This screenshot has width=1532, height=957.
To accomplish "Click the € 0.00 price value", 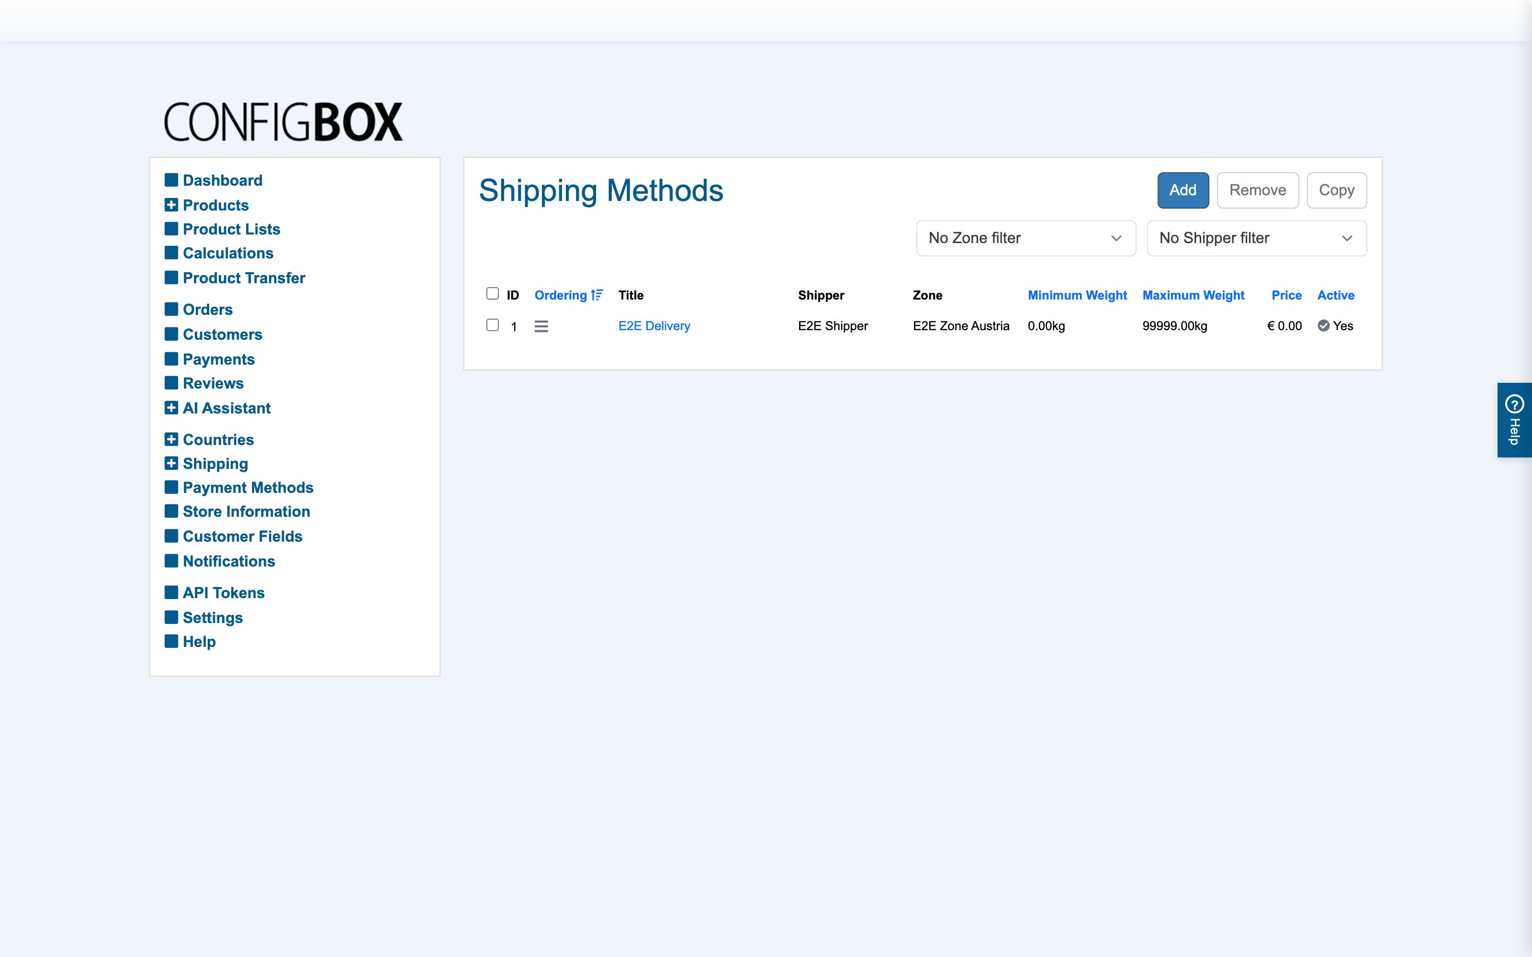I will (1284, 326).
